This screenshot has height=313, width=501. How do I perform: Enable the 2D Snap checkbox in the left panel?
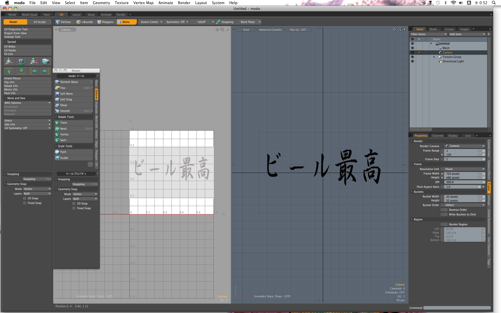pos(25,198)
